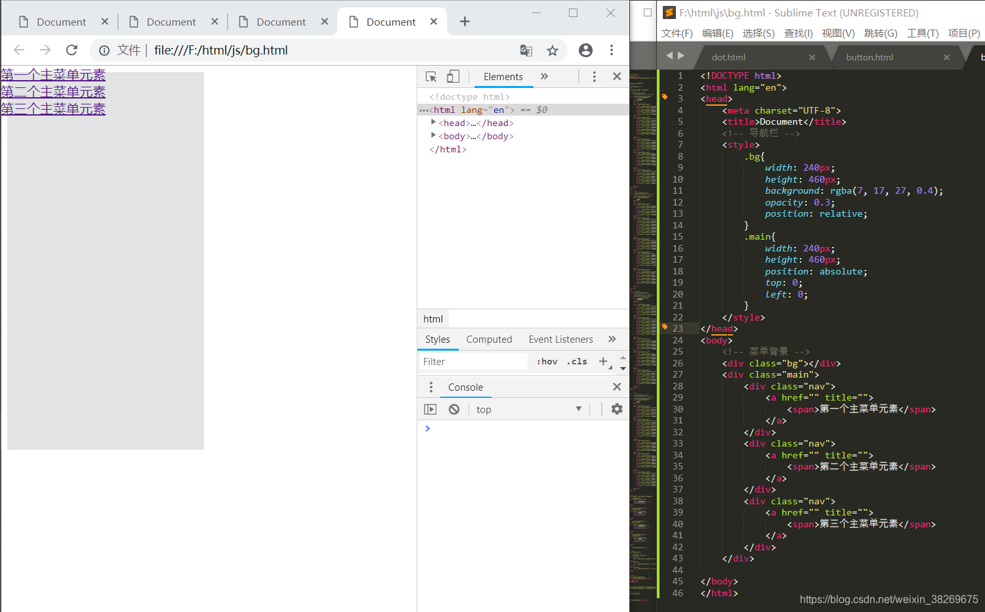Screen dimensions: 985x612
Task: Close the DevTools panel
Action: click(617, 77)
